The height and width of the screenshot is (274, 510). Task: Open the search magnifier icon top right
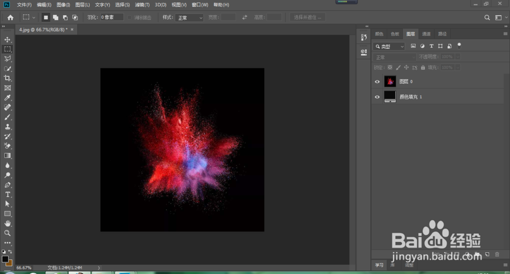[x=487, y=17]
